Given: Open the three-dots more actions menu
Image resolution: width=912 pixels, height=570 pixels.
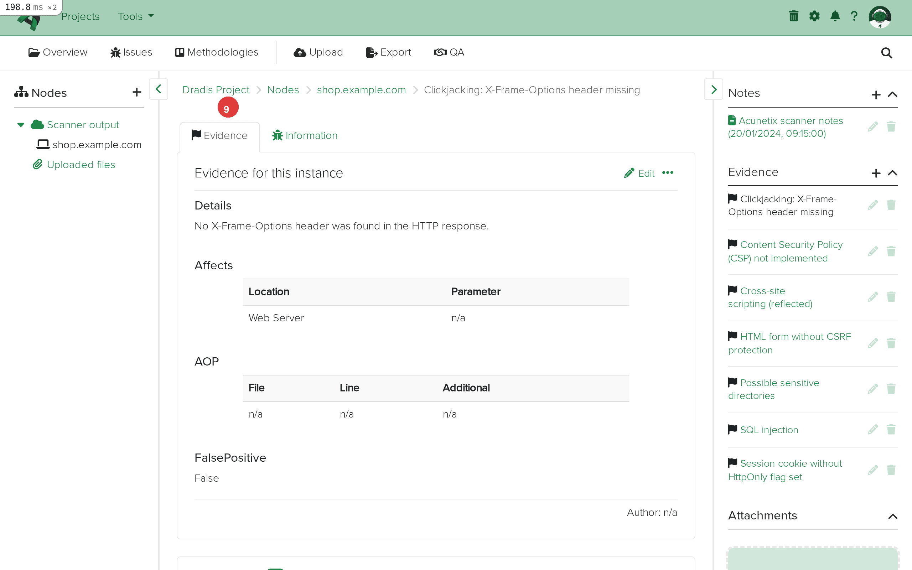Looking at the screenshot, I should [667, 173].
